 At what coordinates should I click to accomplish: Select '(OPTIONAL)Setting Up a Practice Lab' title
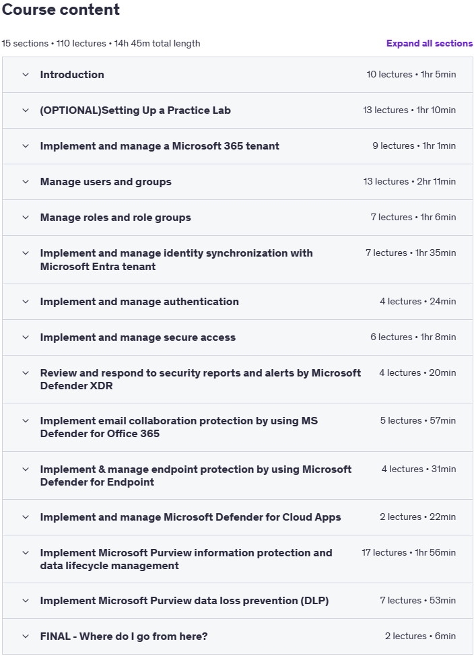(x=135, y=110)
